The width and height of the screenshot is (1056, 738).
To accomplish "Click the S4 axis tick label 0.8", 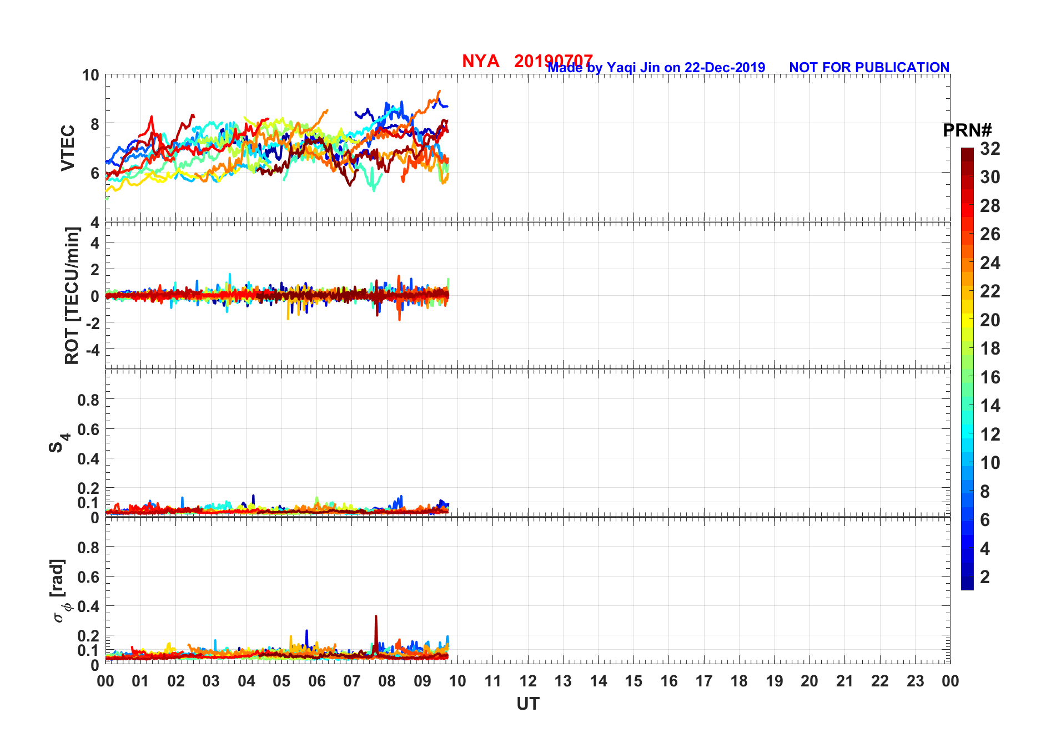I will (x=89, y=400).
